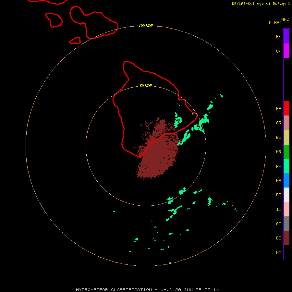Click the RA light green legend swatch
Viewport: 292px width, 292px height.
[x=286, y=166]
